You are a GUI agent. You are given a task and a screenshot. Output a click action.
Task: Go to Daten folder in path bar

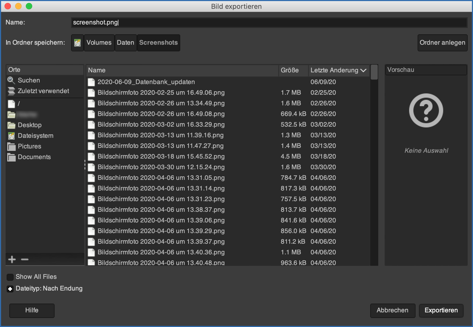pos(125,43)
